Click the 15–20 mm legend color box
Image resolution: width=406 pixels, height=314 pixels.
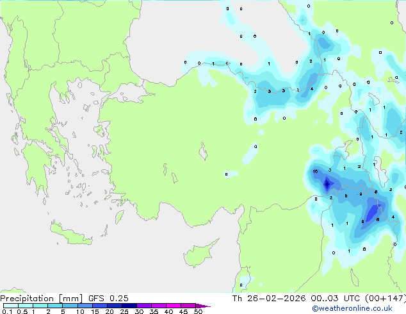[x=99, y=306]
